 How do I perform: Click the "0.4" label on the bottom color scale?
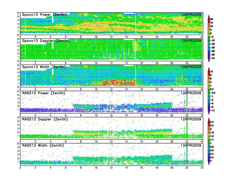212,154
